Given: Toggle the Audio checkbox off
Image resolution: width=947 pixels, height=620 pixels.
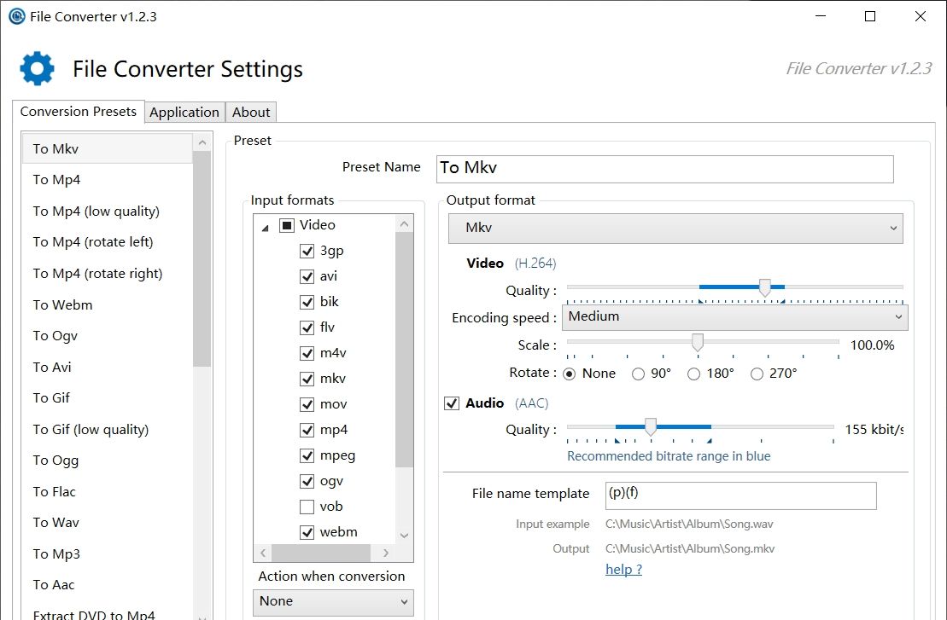Looking at the screenshot, I should coord(453,403).
